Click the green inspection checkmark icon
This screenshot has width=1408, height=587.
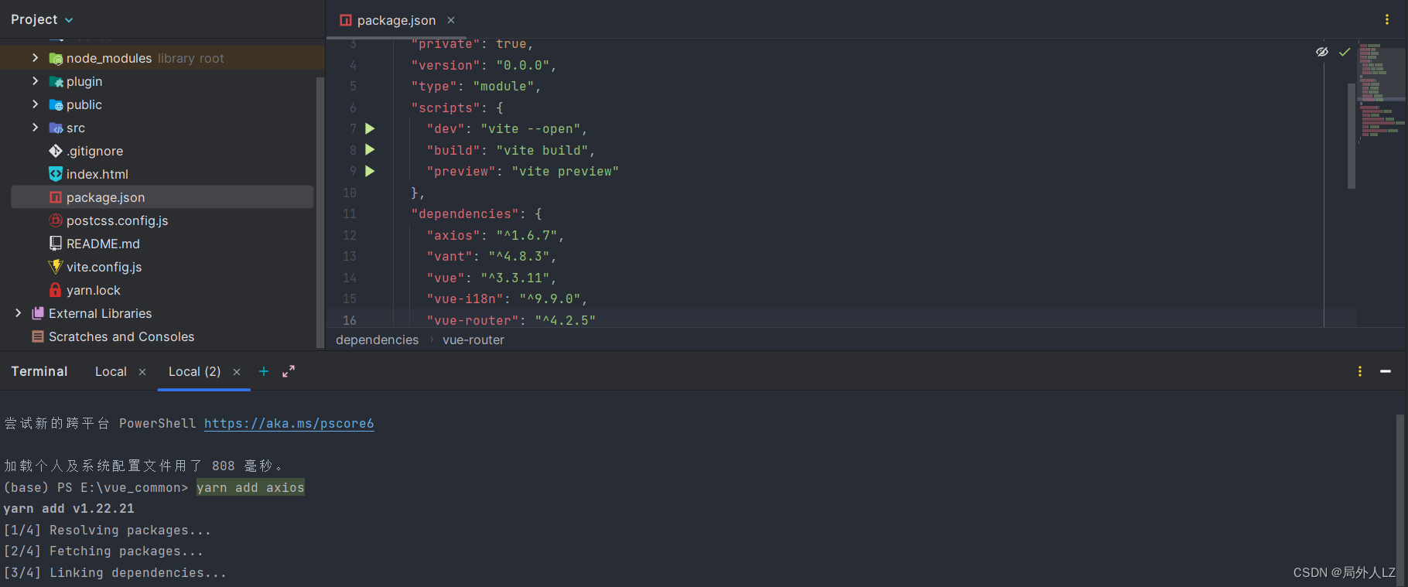pyautogui.click(x=1345, y=52)
